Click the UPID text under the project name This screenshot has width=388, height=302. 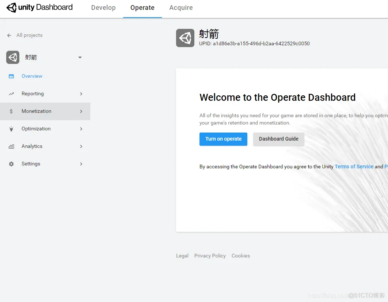(254, 44)
